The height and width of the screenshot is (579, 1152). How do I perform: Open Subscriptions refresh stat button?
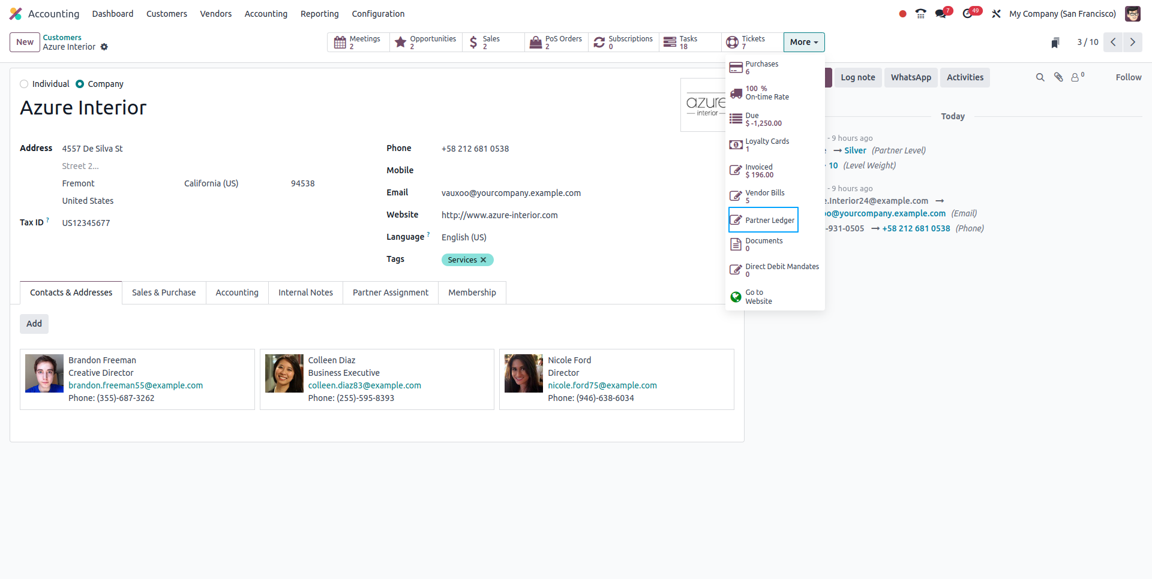(623, 42)
